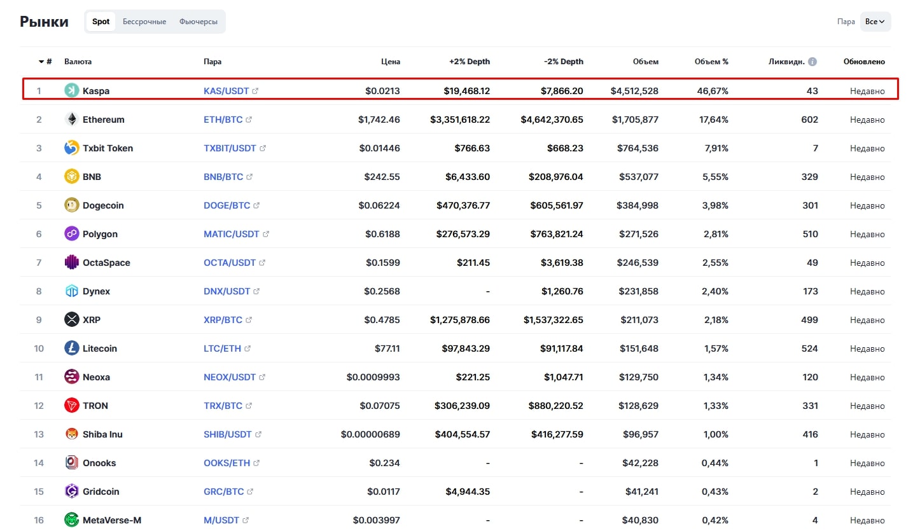Click the Txbit Token logo icon
Image resolution: width=920 pixels, height=531 pixels.
point(72,148)
